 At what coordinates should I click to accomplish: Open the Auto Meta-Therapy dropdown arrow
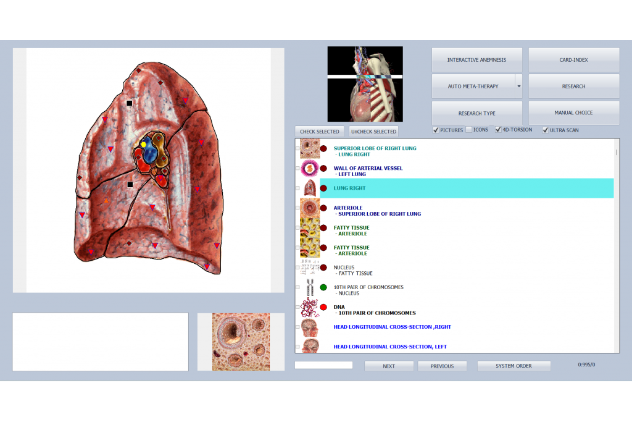point(518,87)
